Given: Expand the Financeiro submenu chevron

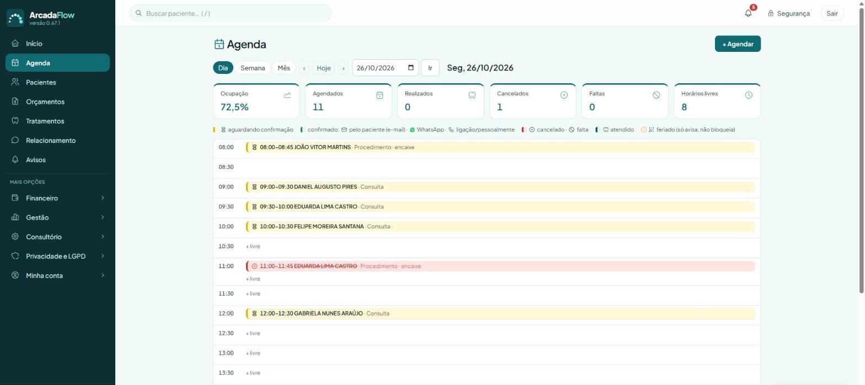Looking at the screenshot, I should click(x=103, y=197).
